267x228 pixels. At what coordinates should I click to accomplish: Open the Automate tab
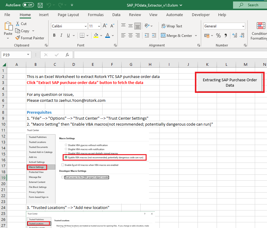pyautogui.click(x=175, y=15)
